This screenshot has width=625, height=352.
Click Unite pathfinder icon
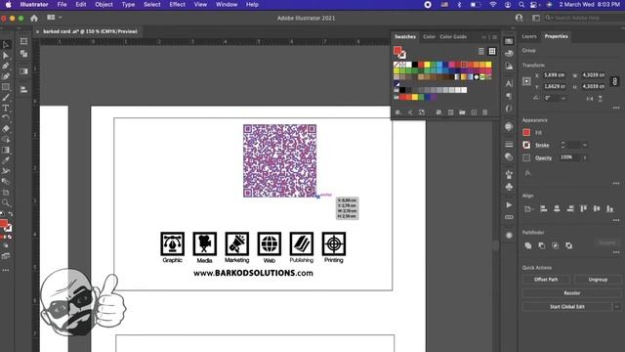click(x=528, y=245)
